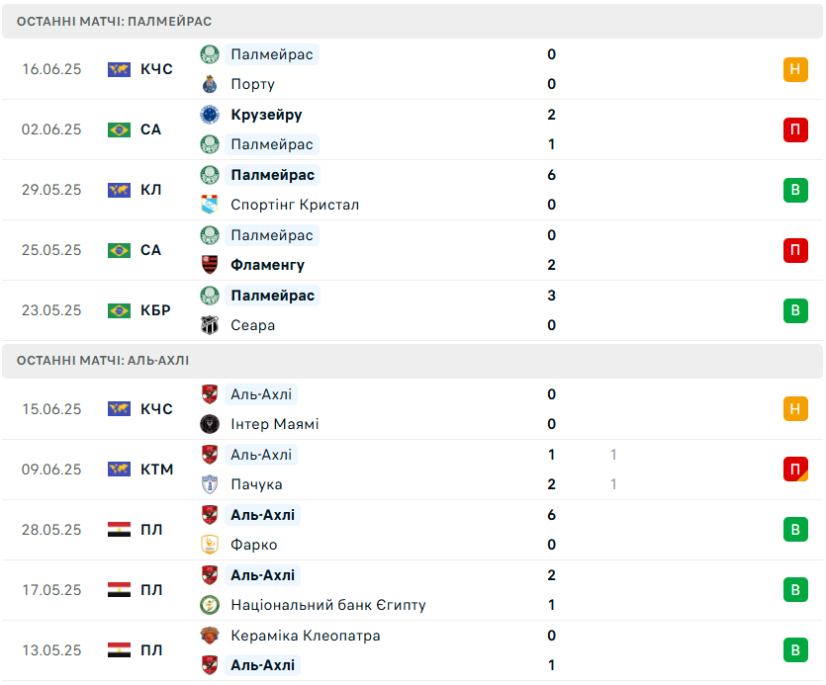Click the Cruzeiro club crest icon

coord(210,115)
